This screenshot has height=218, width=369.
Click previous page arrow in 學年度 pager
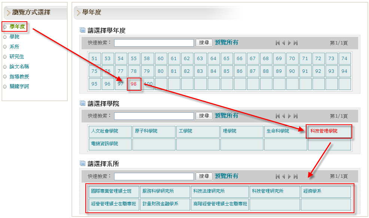pyautogui.click(x=283, y=43)
